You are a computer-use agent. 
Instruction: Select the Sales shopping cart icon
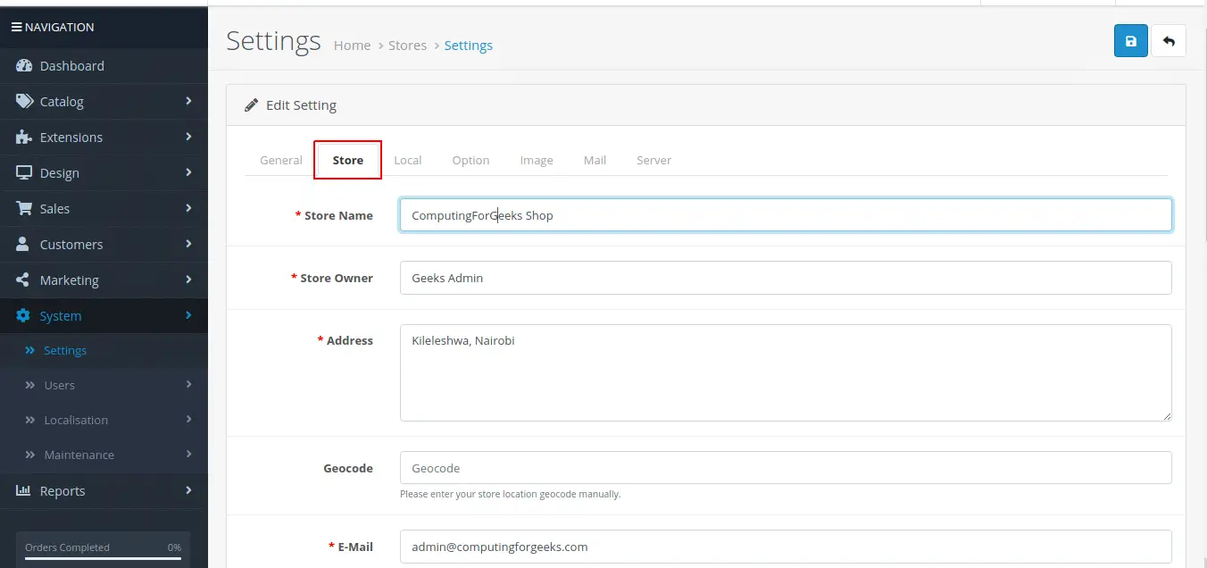[23, 208]
